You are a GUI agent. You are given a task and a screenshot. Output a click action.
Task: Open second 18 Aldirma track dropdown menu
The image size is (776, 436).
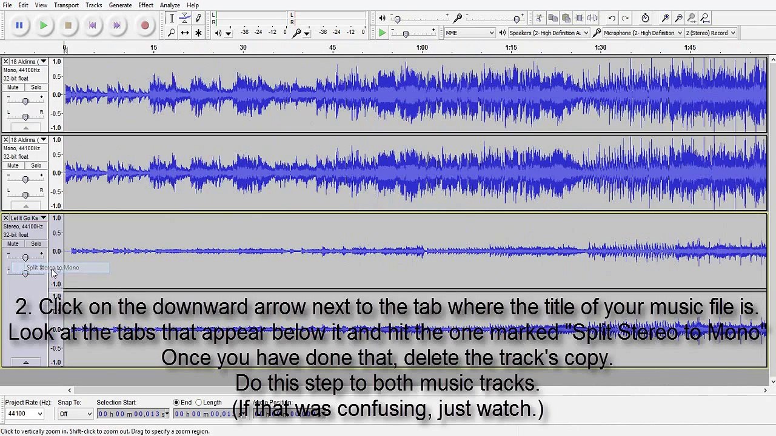coord(43,140)
